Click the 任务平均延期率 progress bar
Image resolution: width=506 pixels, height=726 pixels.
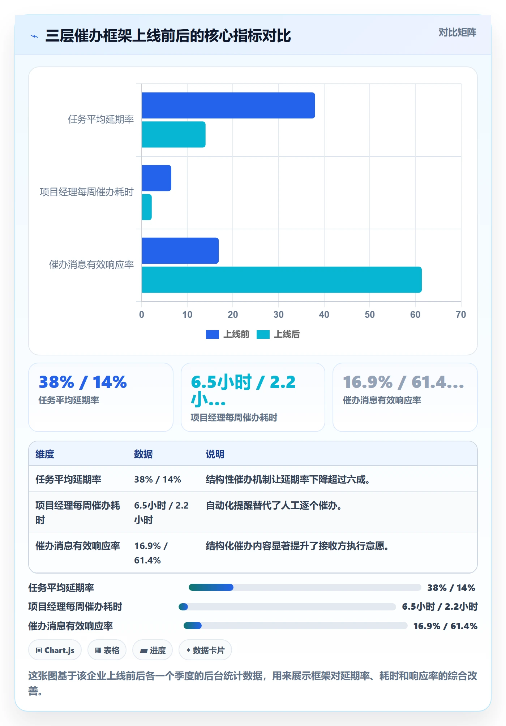click(x=305, y=587)
